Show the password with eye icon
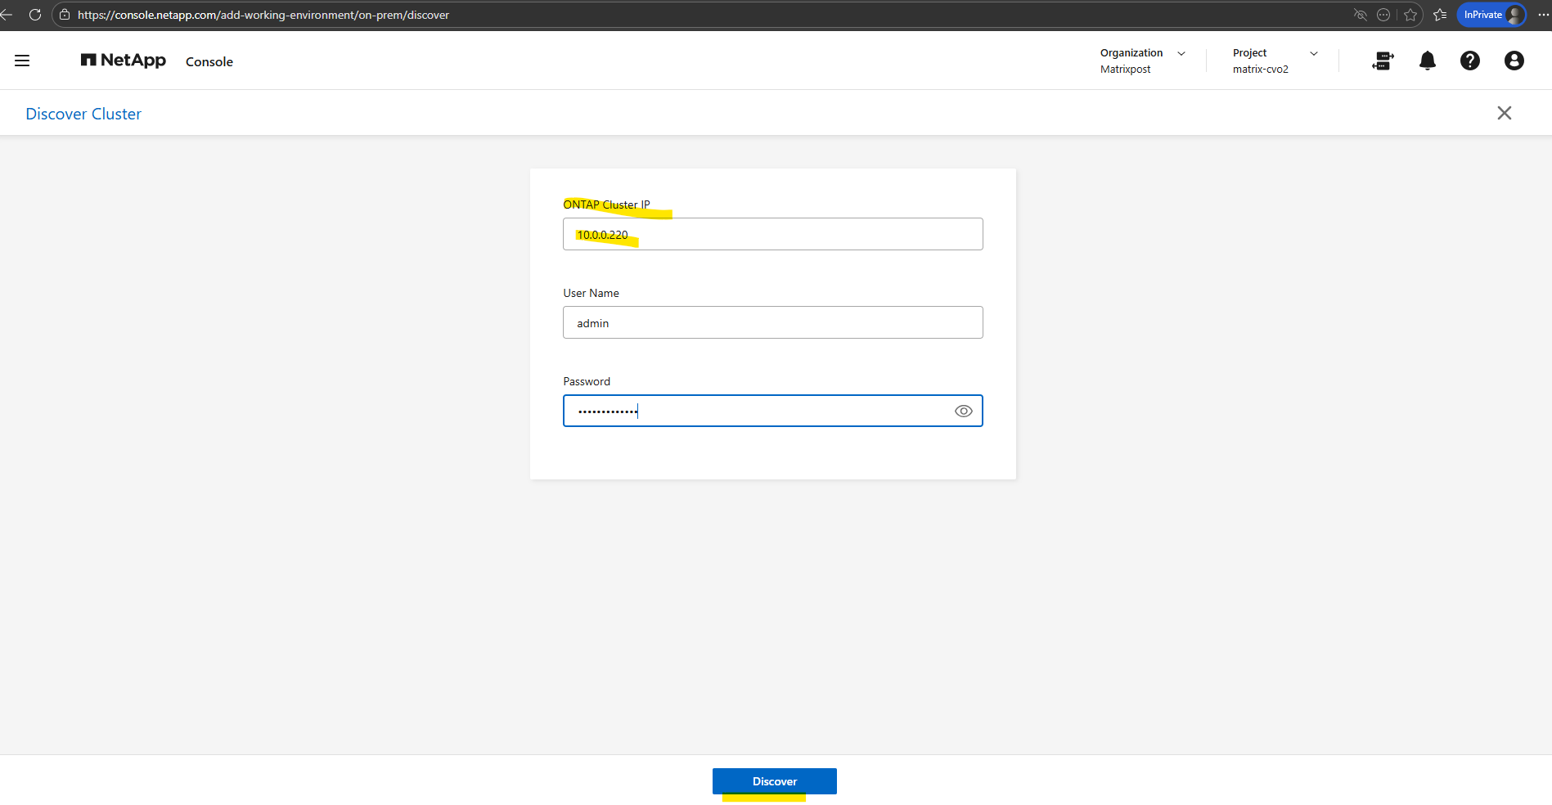The width and height of the screenshot is (1552, 805). click(964, 411)
